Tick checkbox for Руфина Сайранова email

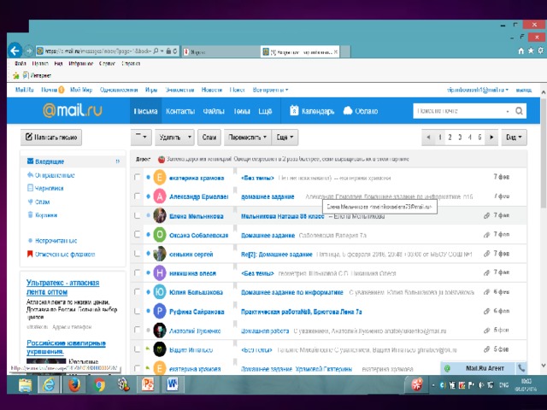coord(137,311)
